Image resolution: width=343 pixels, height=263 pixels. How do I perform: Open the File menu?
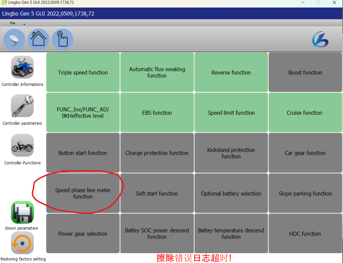[x=13, y=23]
